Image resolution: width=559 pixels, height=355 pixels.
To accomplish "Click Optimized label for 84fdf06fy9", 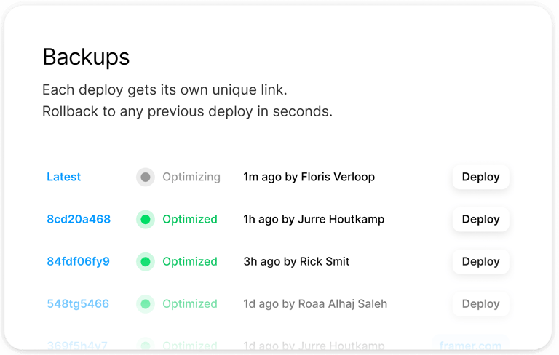I will click(x=189, y=261).
